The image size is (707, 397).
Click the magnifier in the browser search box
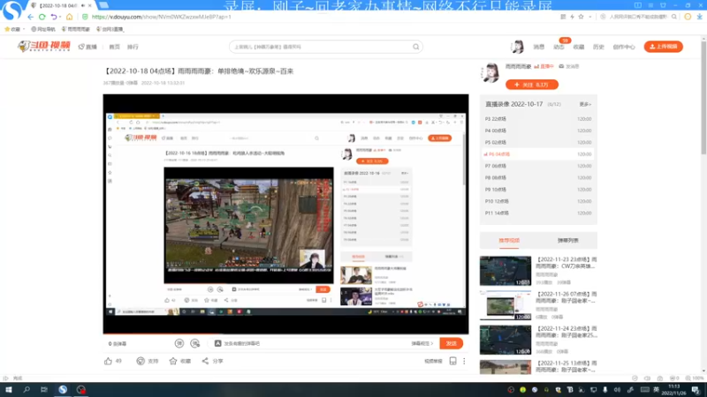tap(674, 17)
